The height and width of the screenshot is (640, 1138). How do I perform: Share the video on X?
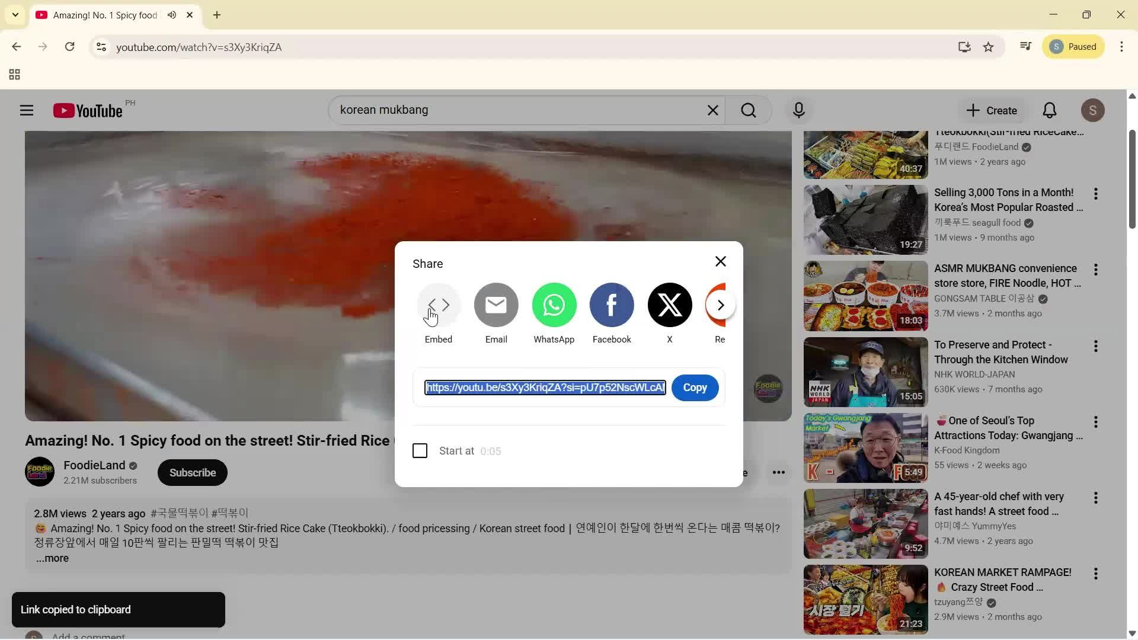(669, 305)
